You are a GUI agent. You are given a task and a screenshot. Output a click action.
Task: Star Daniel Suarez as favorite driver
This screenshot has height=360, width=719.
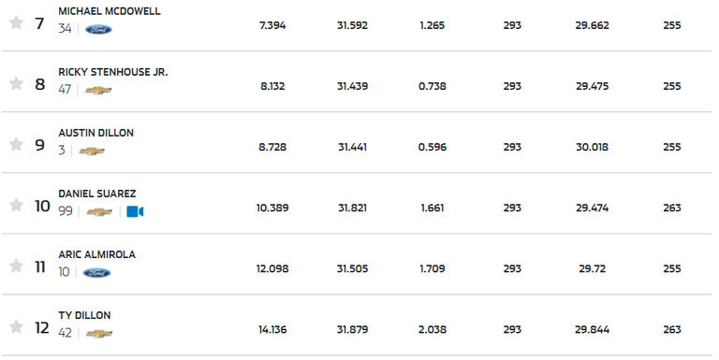click(16, 205)
